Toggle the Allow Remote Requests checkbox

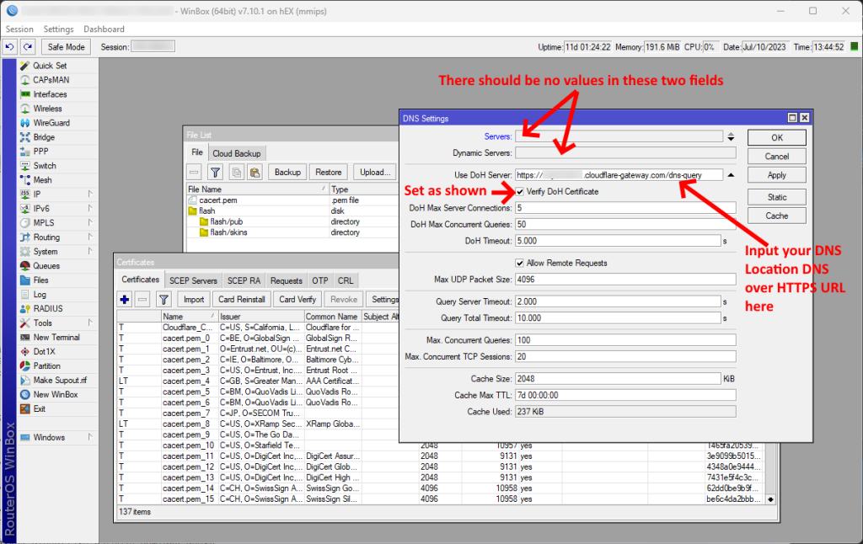[x=519, y=263]
